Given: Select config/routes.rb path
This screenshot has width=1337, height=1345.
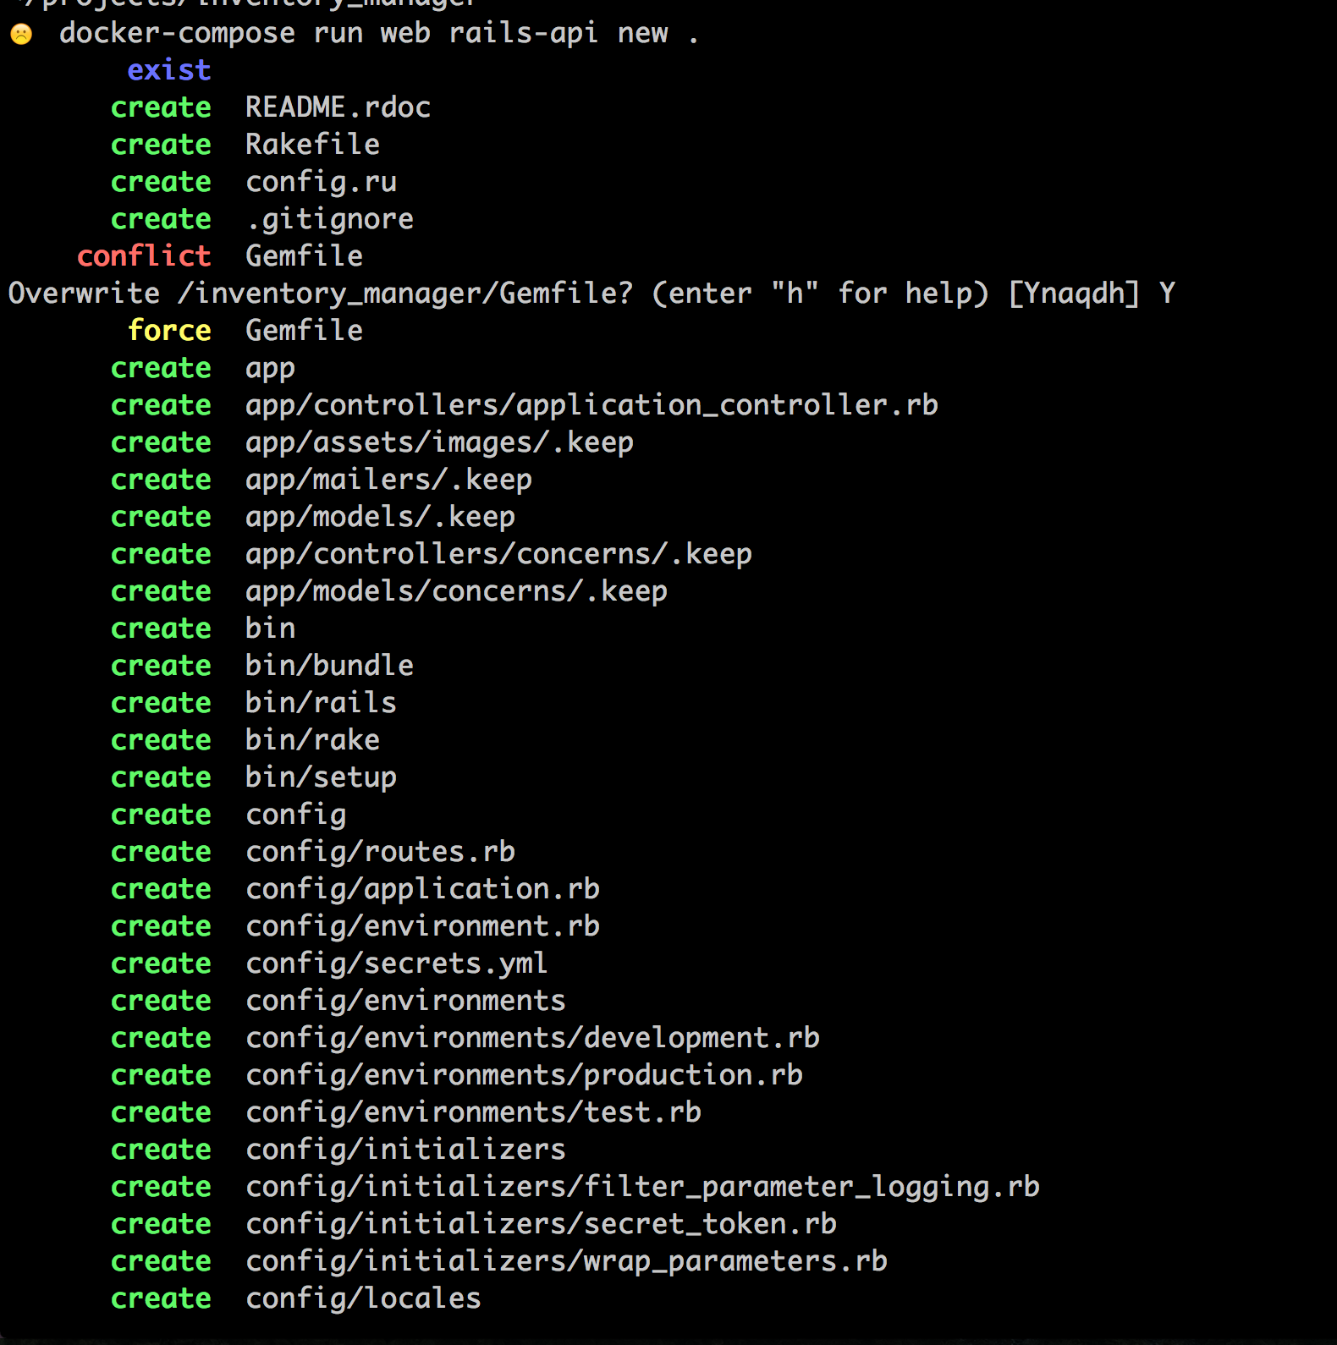Looking at the screenshot, I should click(381, 852).
